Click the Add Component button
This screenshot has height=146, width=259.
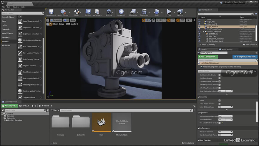point(208,57)
